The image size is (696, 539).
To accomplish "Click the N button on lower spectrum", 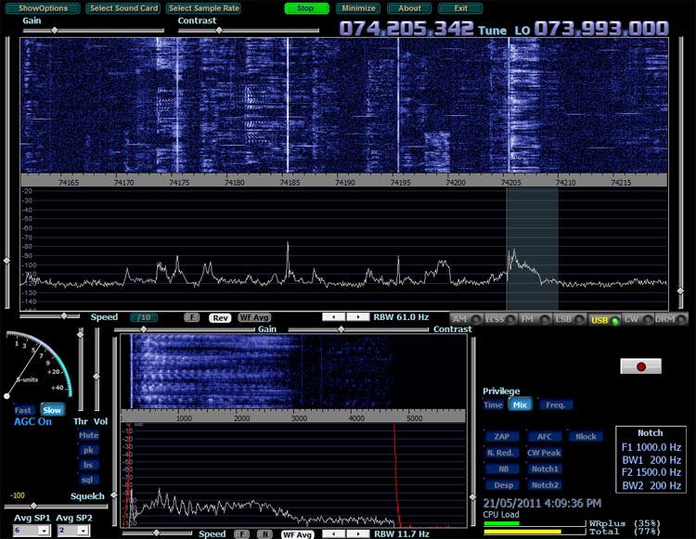I will point(264,533).
